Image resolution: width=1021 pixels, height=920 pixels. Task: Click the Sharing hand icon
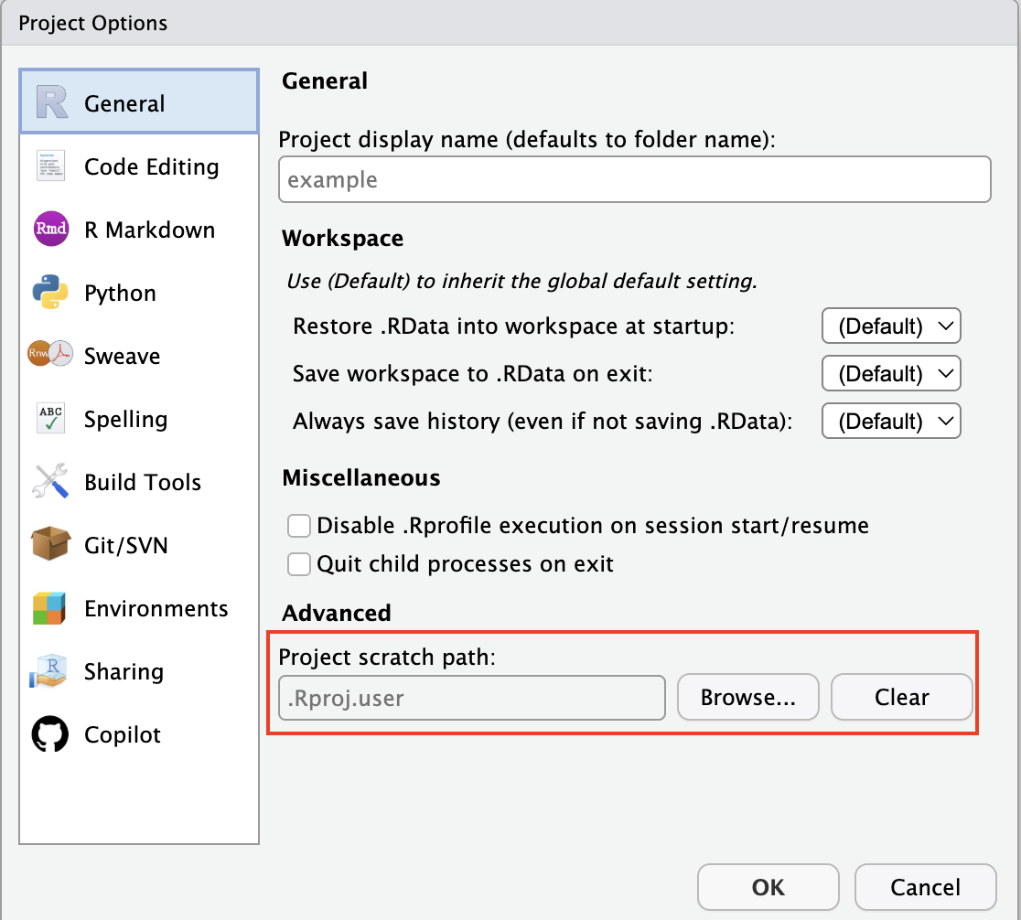(x=48, y=671)
